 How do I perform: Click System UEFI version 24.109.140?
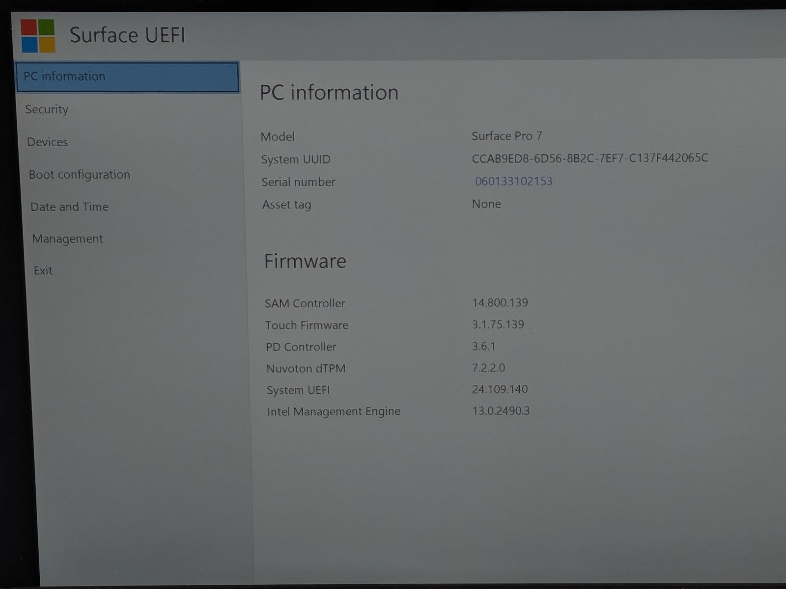pos(500,389)
